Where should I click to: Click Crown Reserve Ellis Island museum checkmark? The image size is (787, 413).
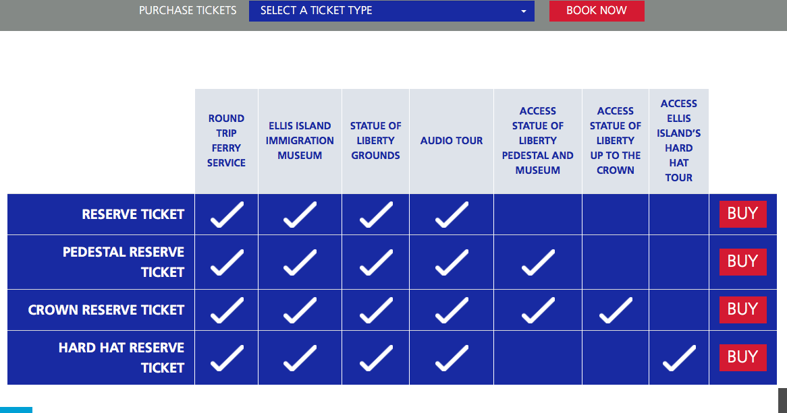[x=300, y=310]
